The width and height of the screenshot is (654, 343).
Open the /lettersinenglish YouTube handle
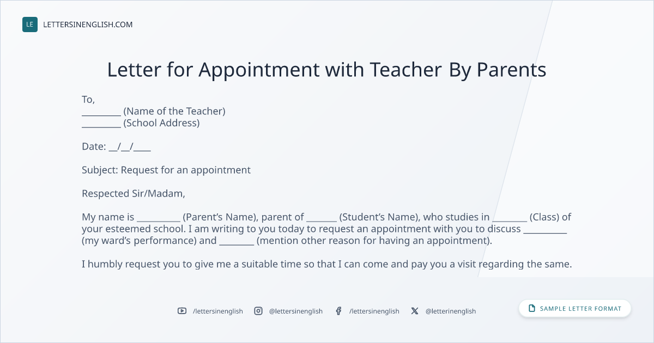tap(218, 311)
